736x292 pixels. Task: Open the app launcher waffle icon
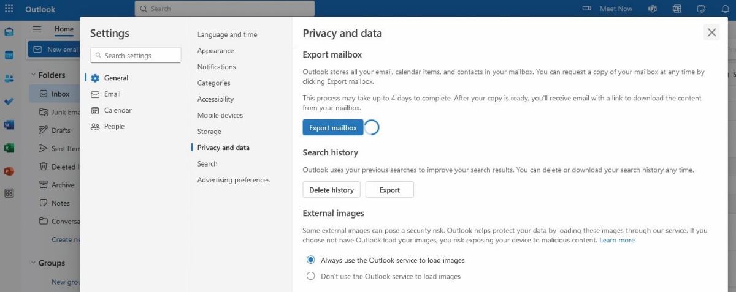[9, 9]
